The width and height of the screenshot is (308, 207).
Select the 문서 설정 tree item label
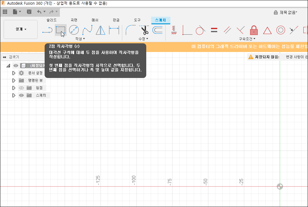coord(35,73)
